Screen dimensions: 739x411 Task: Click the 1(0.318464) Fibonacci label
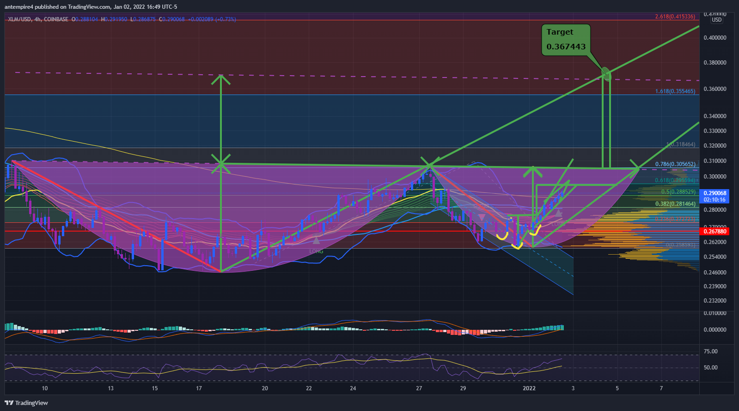681,144
